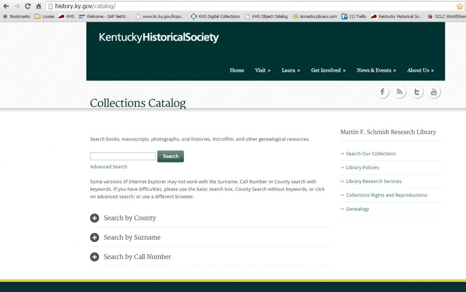Click the forward navigation arrow
This screenshot has height=292, width=466.
point(17,6)
